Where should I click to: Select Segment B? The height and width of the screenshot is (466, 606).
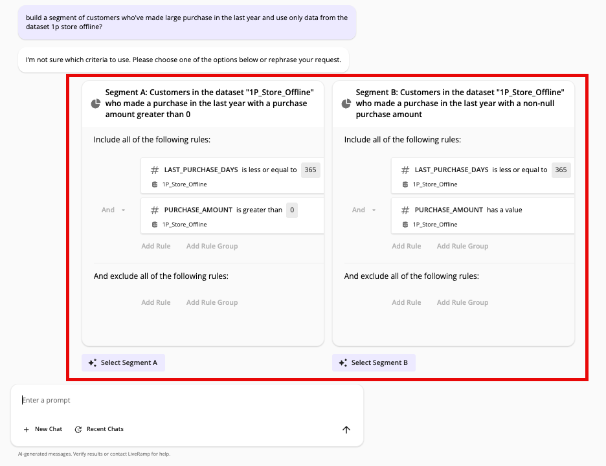pos(374,362)
